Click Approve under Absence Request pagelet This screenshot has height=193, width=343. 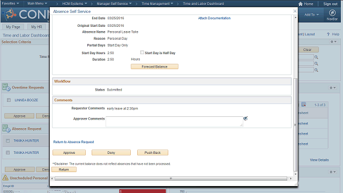(19, 169)
